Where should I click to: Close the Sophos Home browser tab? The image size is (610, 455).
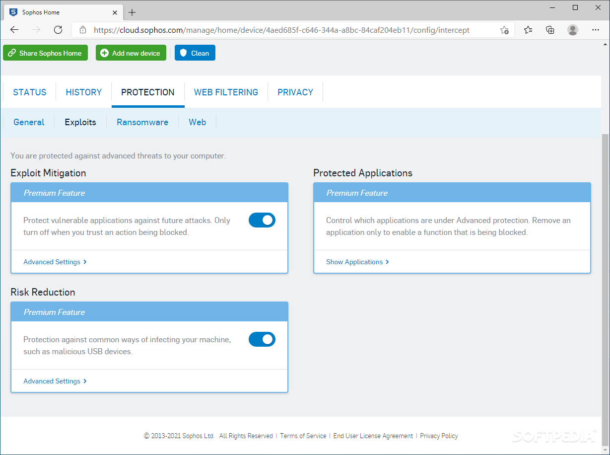click(115, 12)
